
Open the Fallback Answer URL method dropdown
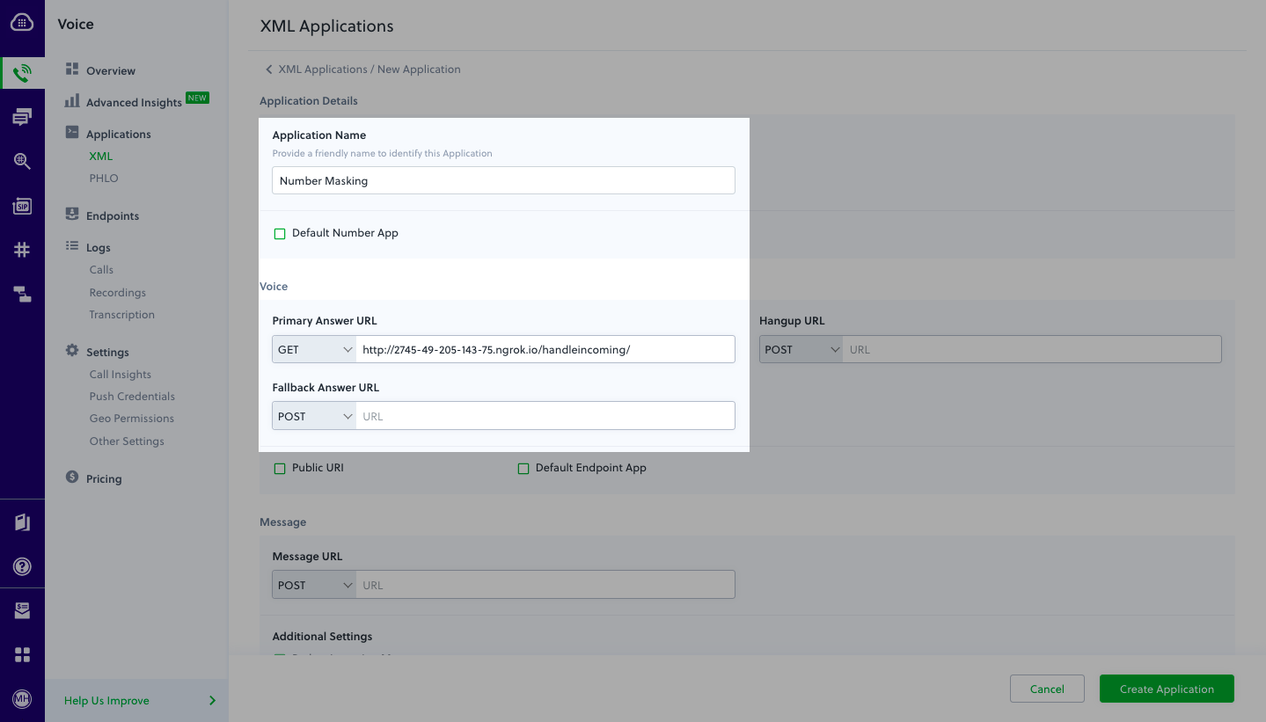pyautogui.click(x=313, y=415)
